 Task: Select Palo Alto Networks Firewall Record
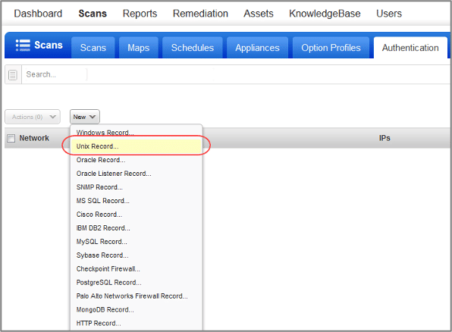132,296
